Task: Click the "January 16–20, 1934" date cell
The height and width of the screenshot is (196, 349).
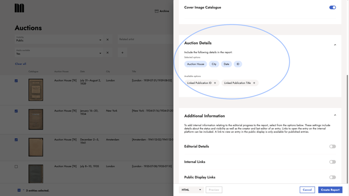Action: coord(89,112)
